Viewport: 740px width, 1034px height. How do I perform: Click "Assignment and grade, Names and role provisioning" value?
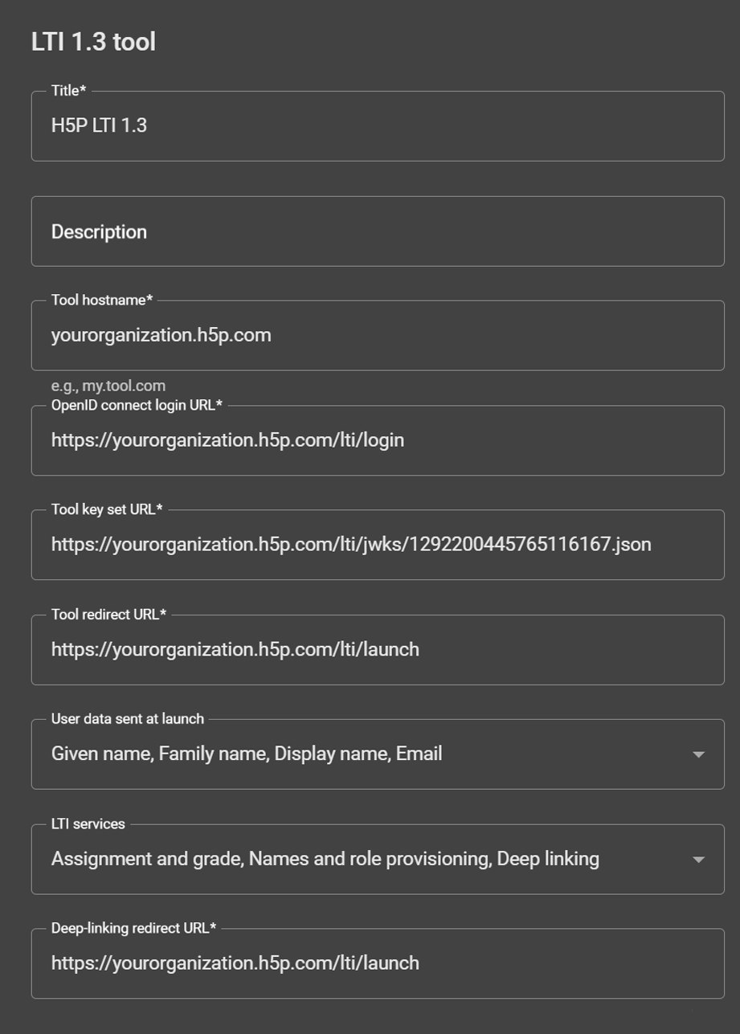(325, 859)
